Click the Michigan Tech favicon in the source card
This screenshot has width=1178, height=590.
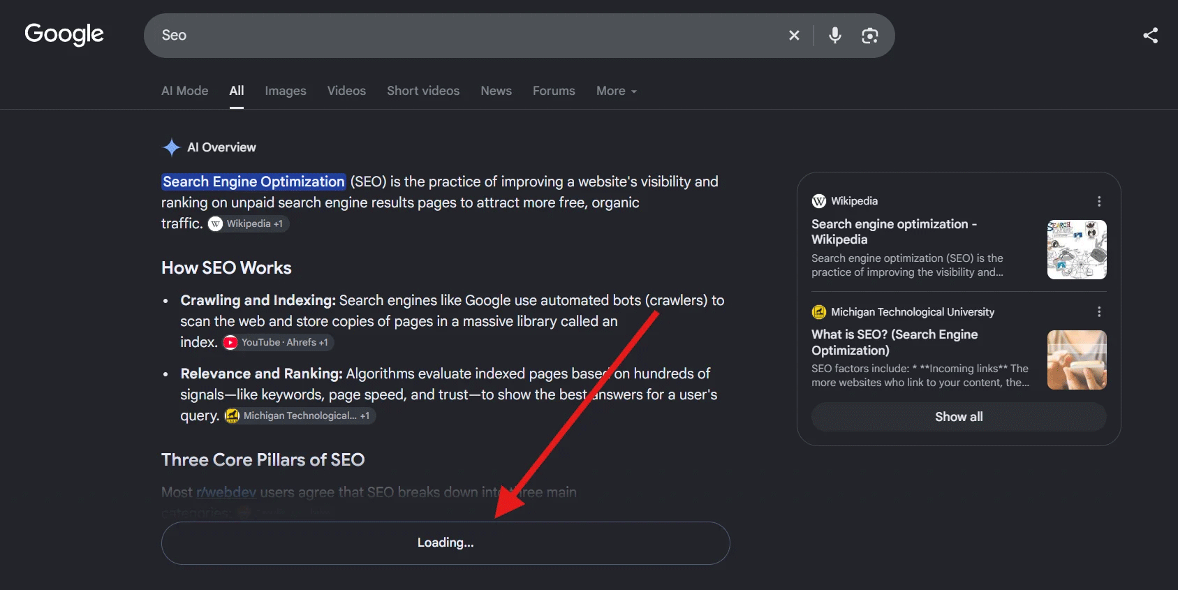point(819,312)
